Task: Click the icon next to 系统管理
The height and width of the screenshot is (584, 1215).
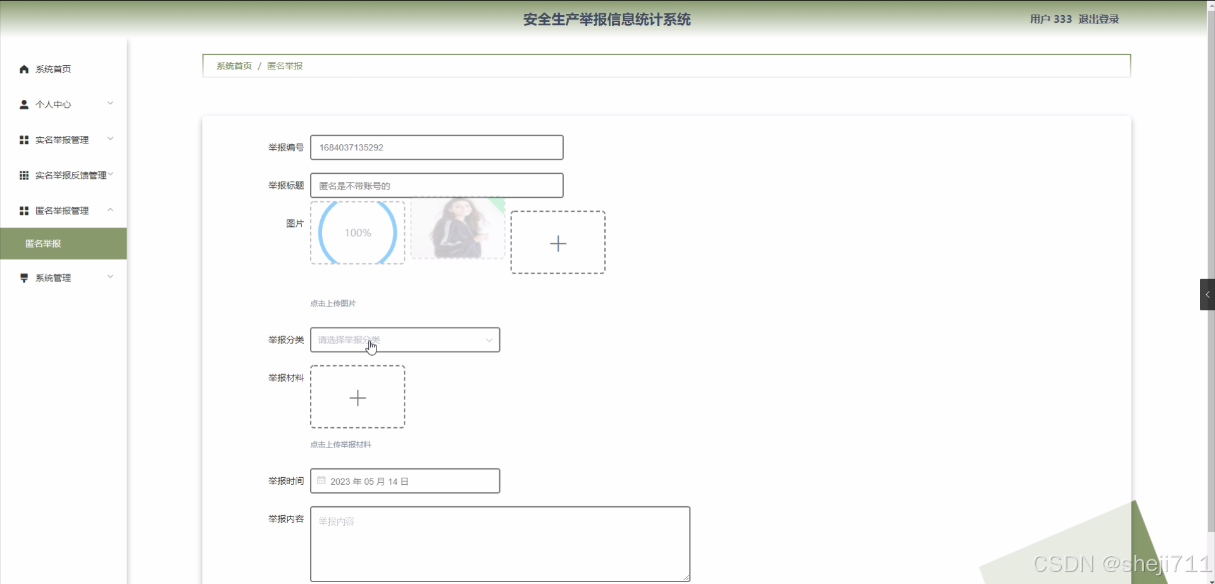Action: (24, 277)
